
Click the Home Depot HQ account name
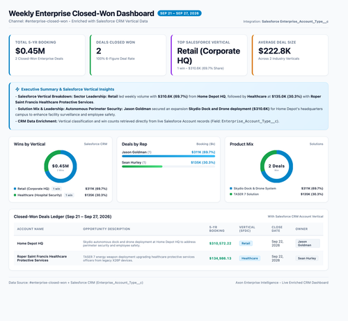coord(30,243)
